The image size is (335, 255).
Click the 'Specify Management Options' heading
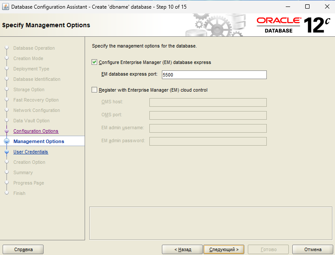(46, 25)
